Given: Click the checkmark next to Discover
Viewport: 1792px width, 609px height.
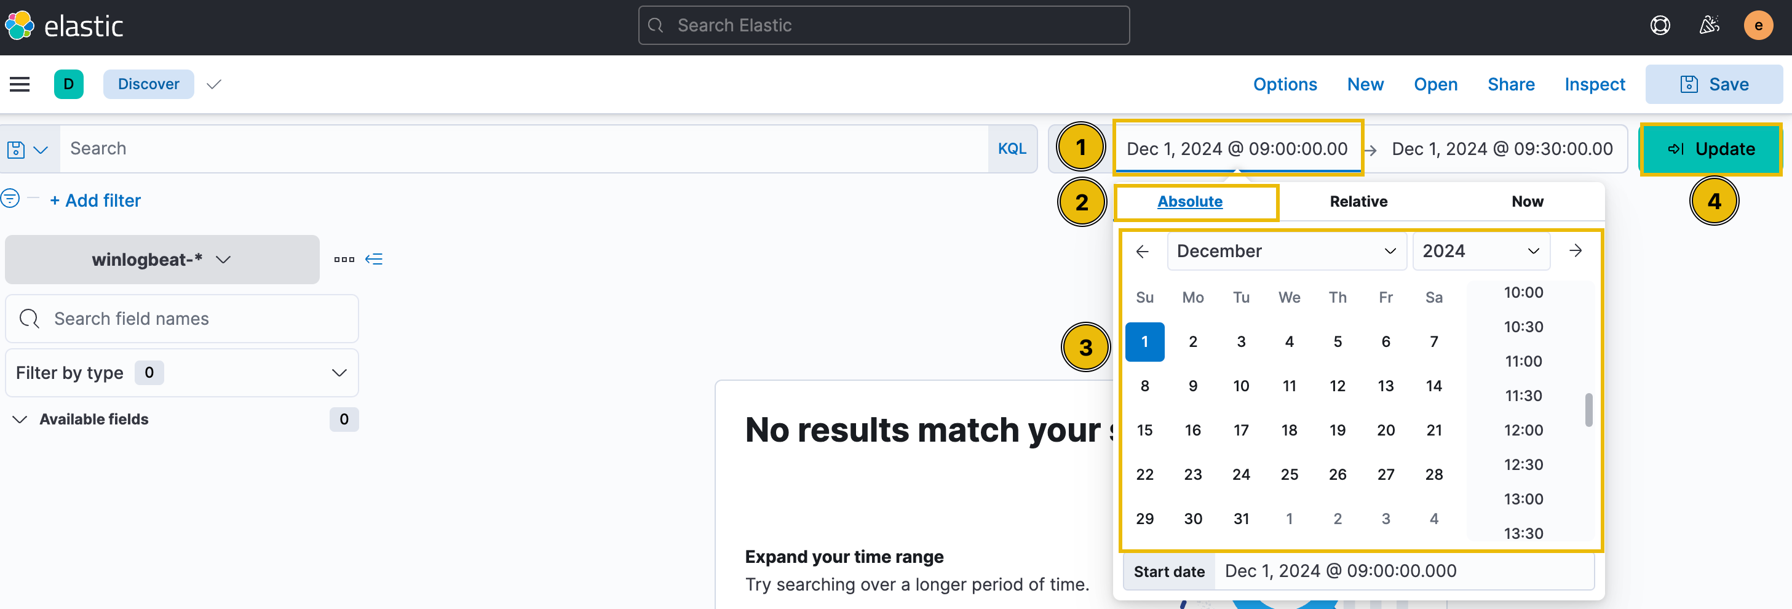Looking at the screenshot, I should pos(213,84).
